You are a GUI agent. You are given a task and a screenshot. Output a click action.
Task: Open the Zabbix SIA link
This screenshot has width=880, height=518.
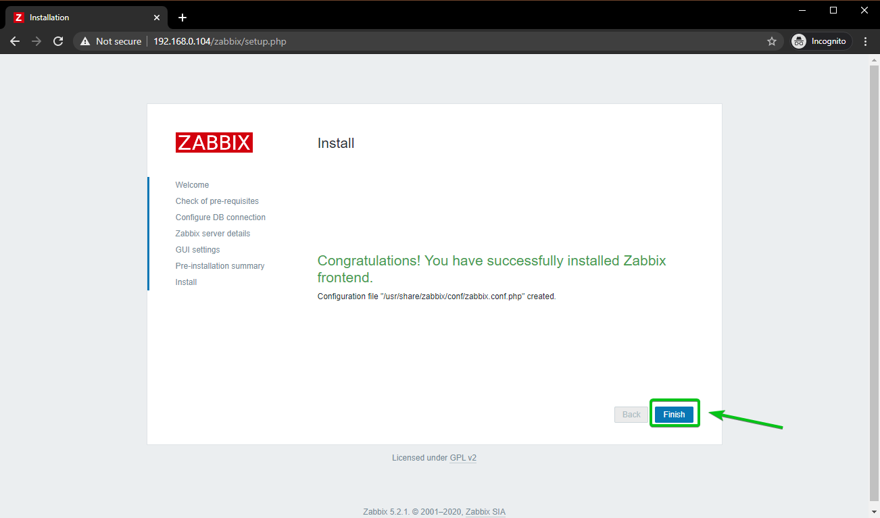485,512
